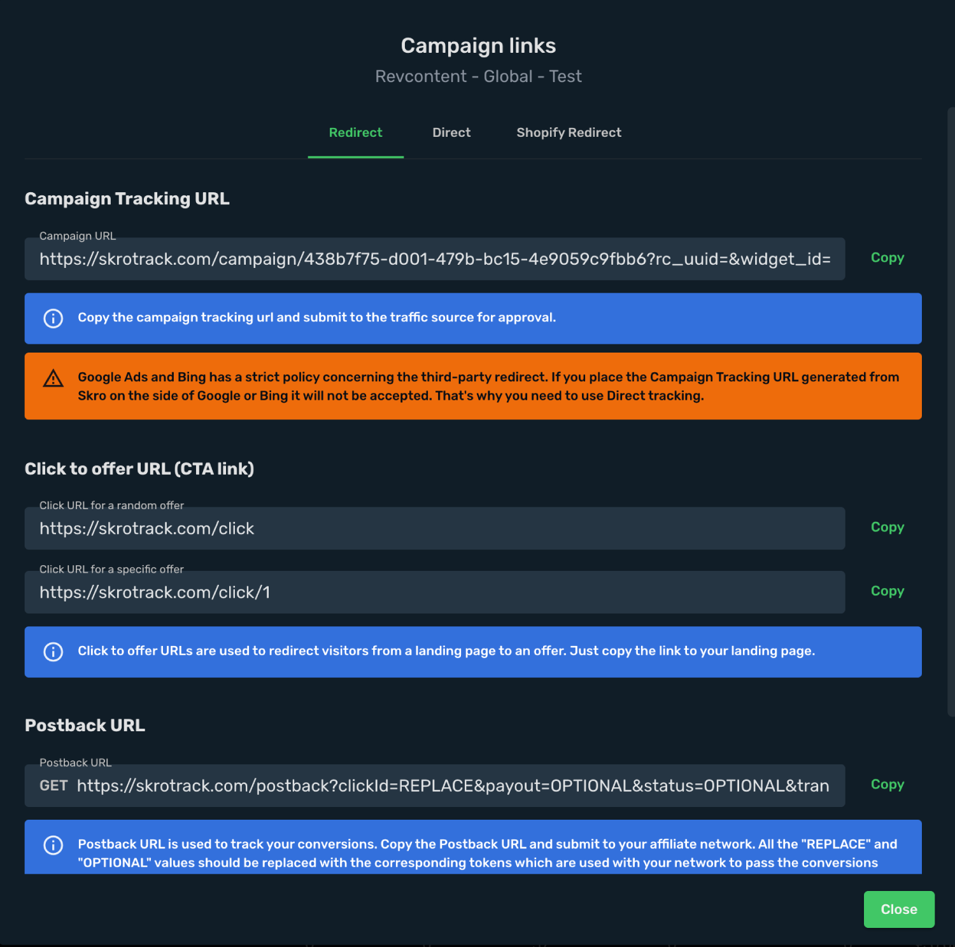Open the Shopify Redirect tab
Image resolution: width=955 pixels, height=947 pixels.
pyautogui.click(x=569, y=132)
